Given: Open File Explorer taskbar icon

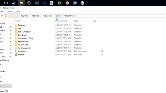Looking at the screenshot, I should pos(21,3).
